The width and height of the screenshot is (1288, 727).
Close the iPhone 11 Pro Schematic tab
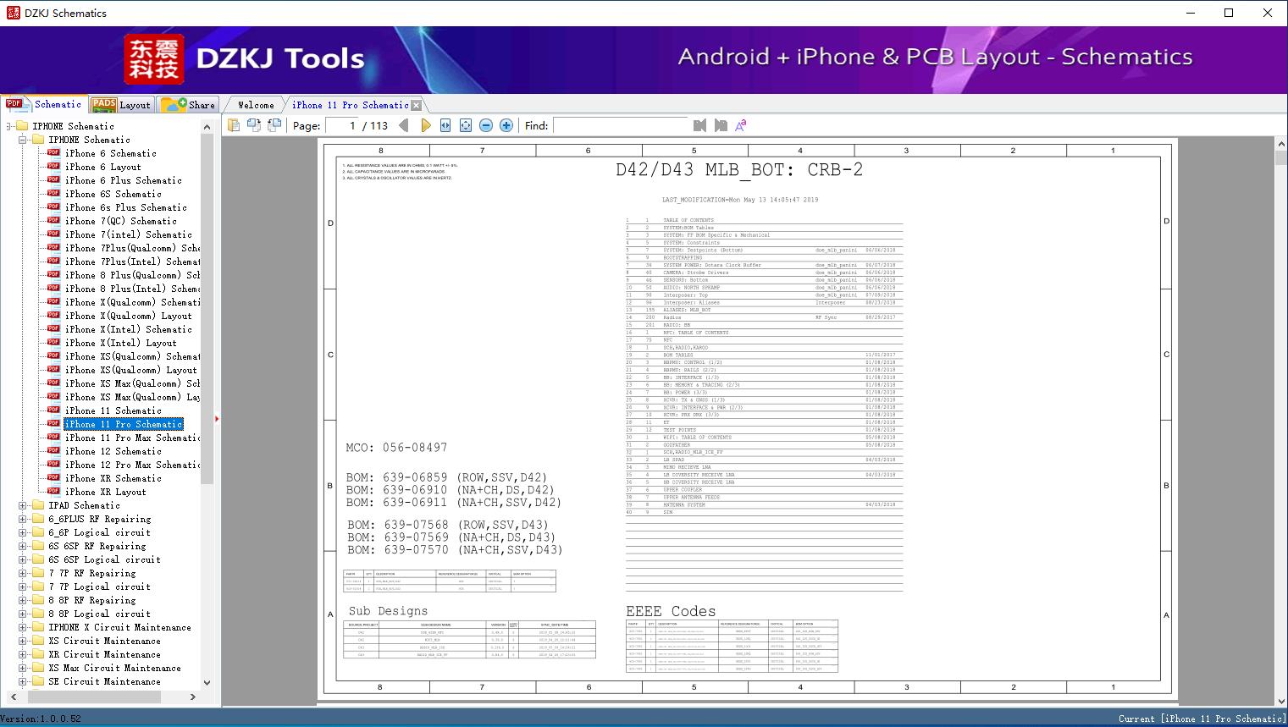click(x=416, y=106)
